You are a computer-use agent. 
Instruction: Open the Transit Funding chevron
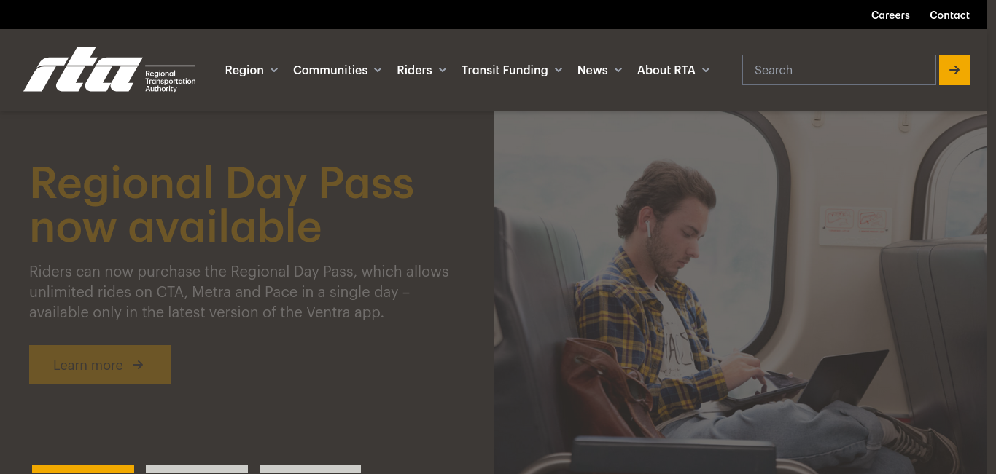(559, 70)
